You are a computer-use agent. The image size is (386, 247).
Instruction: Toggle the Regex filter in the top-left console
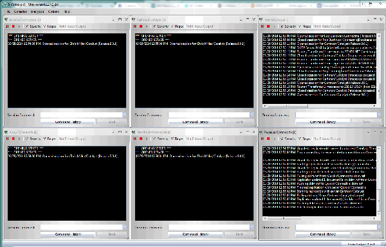tap(50, 26)
